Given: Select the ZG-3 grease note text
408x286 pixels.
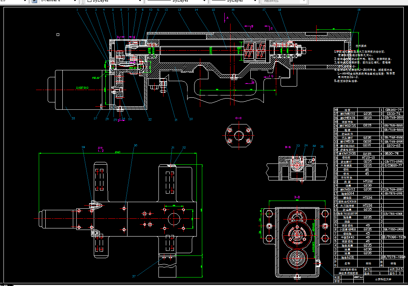Looking at the screenshot, I should [x=353, y=77].
